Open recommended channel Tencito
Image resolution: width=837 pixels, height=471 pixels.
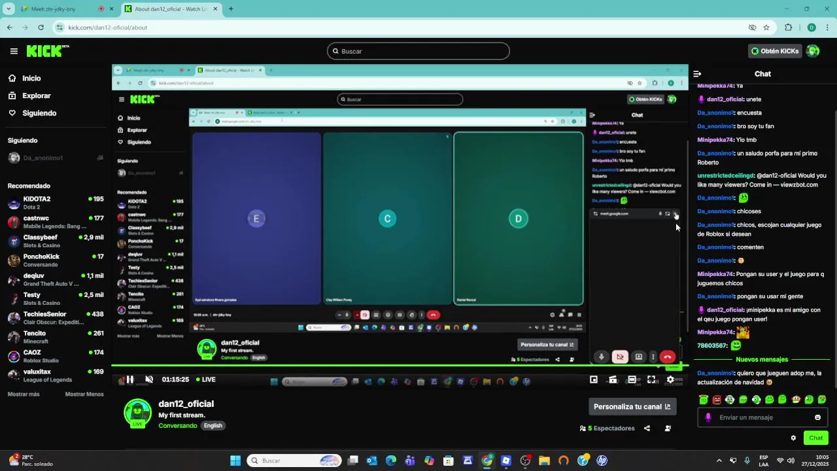pyautogui.click(x=56, y=337)
